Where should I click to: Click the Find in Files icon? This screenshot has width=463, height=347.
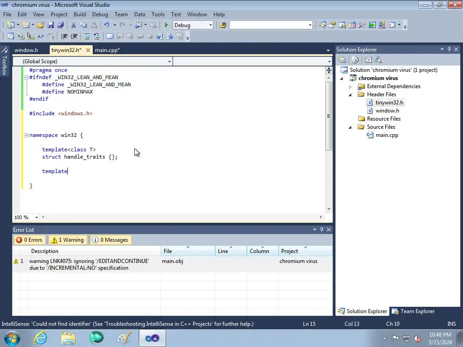click(222, 25)
